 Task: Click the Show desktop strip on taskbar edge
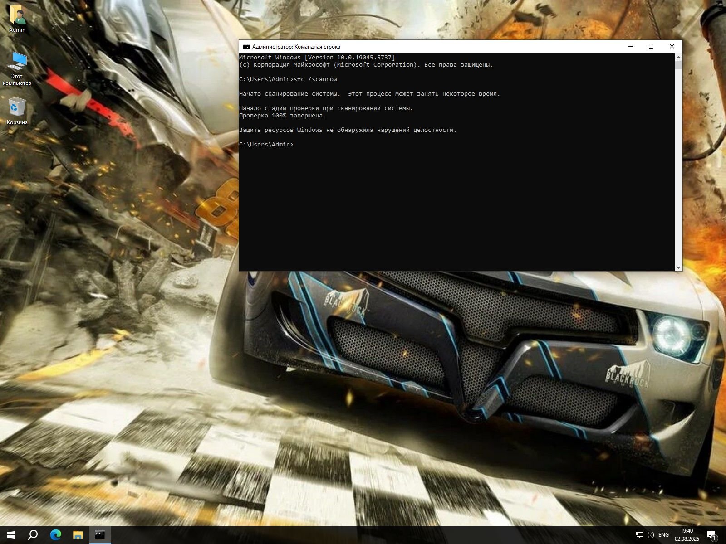(x=725, y=535)
